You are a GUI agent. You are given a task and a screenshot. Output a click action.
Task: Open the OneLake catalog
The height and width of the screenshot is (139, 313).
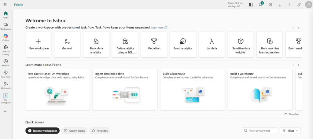pyautogui.click(x=6, y=50)
